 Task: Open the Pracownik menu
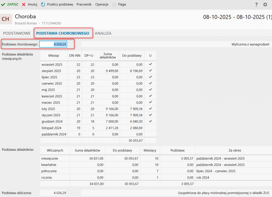point(84,4)
